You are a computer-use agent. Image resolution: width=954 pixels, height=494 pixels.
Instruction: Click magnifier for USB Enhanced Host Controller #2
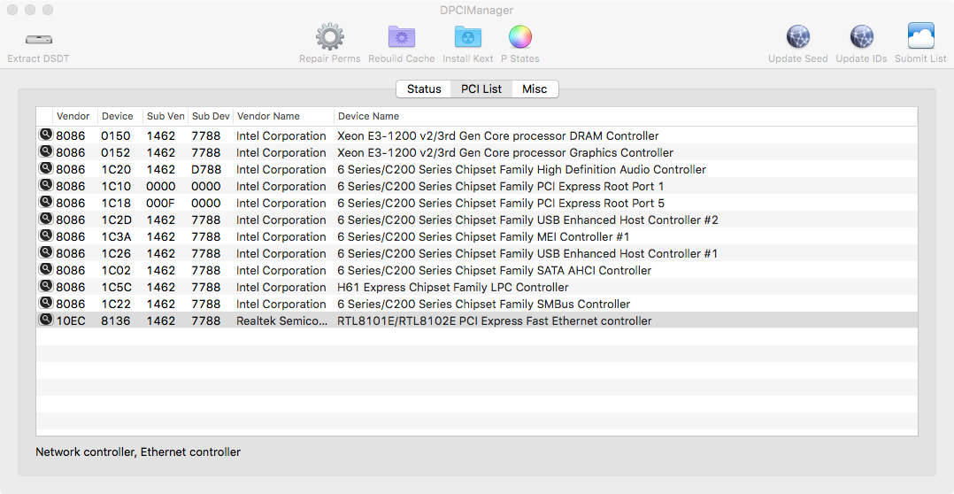coord(46,219)
